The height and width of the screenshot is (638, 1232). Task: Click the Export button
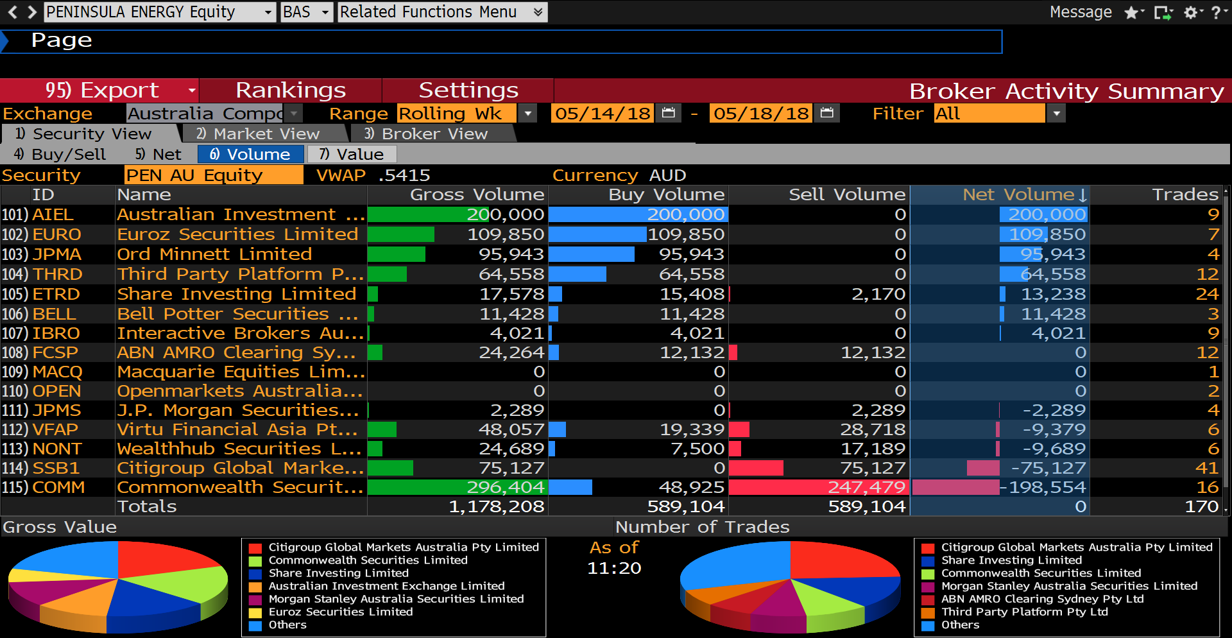pyautogui.click(x=99, y=91)
